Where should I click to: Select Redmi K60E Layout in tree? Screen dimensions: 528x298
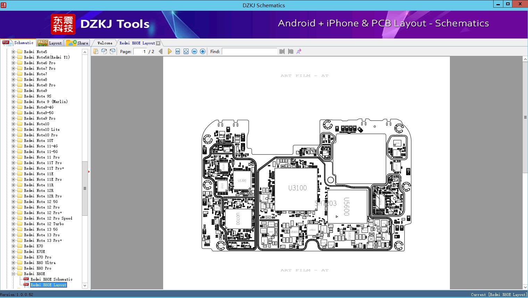[49, 285]
